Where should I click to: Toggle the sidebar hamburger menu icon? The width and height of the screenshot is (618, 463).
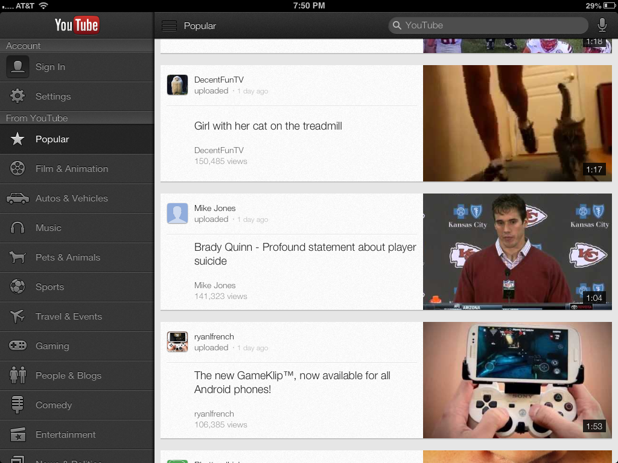169,25
